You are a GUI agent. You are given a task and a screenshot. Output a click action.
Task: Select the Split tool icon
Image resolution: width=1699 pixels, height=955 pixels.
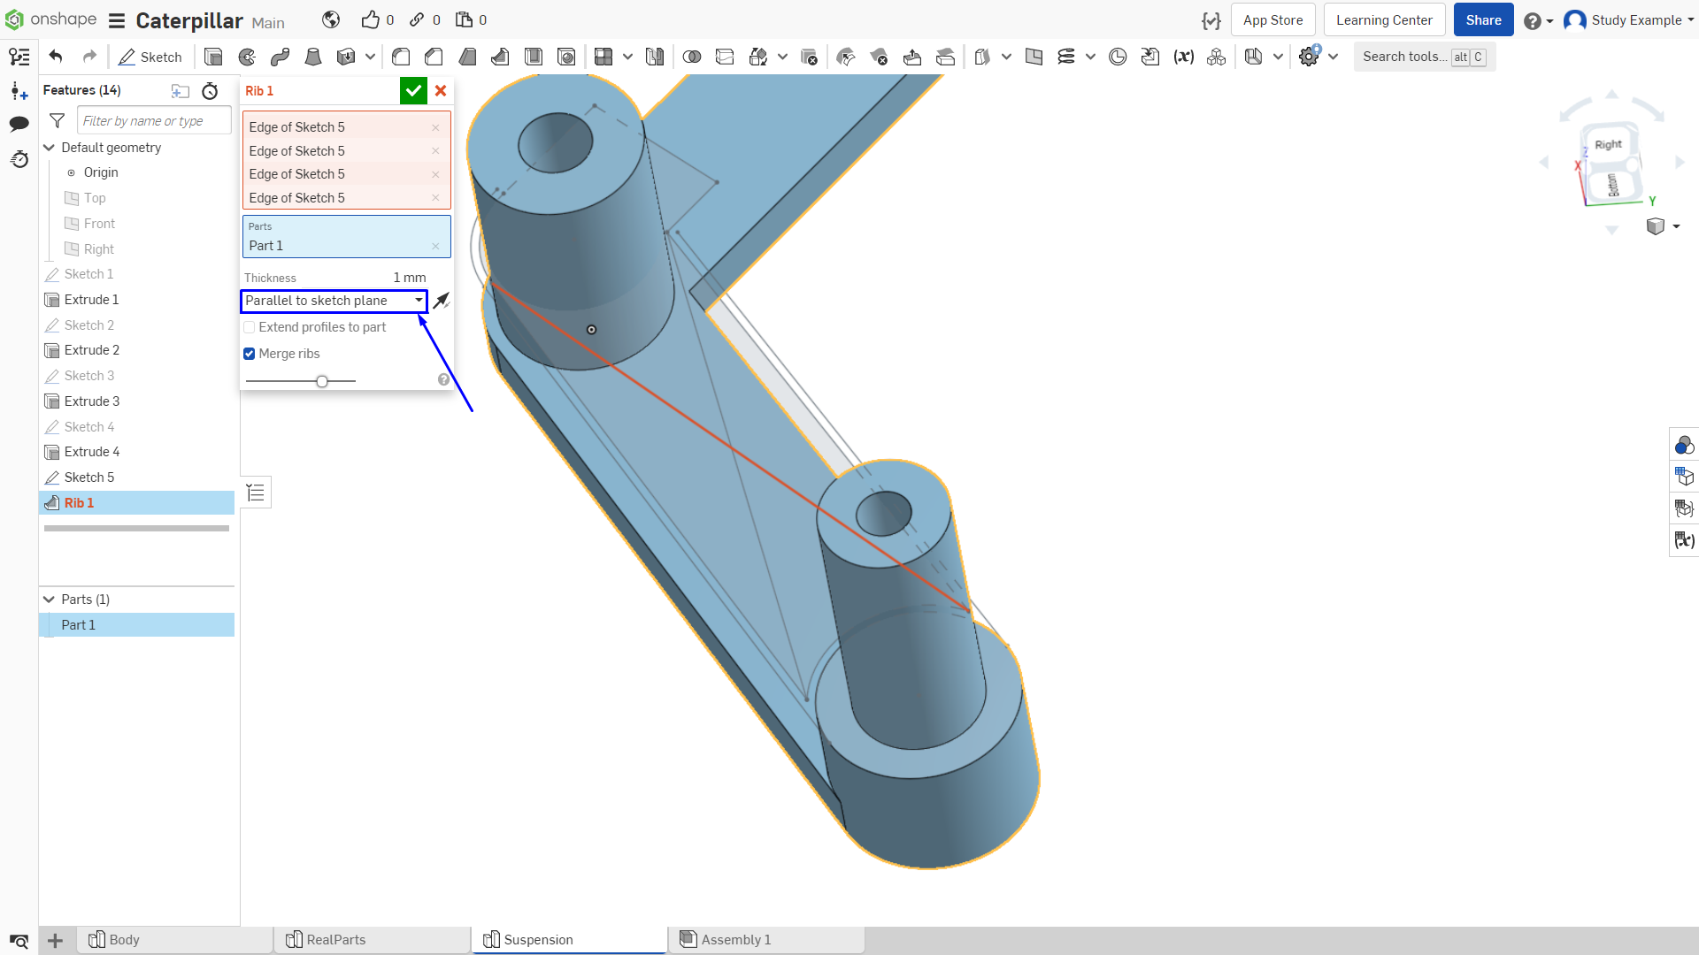(725, 57)
